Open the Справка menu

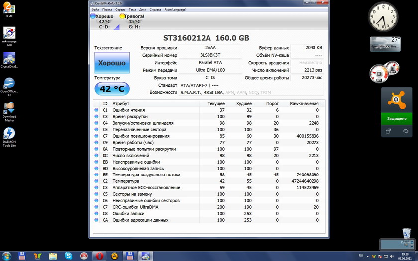(x=155, y=10)
